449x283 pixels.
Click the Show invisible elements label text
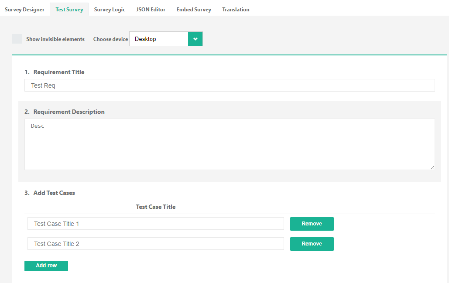click(x=55, y=39)
